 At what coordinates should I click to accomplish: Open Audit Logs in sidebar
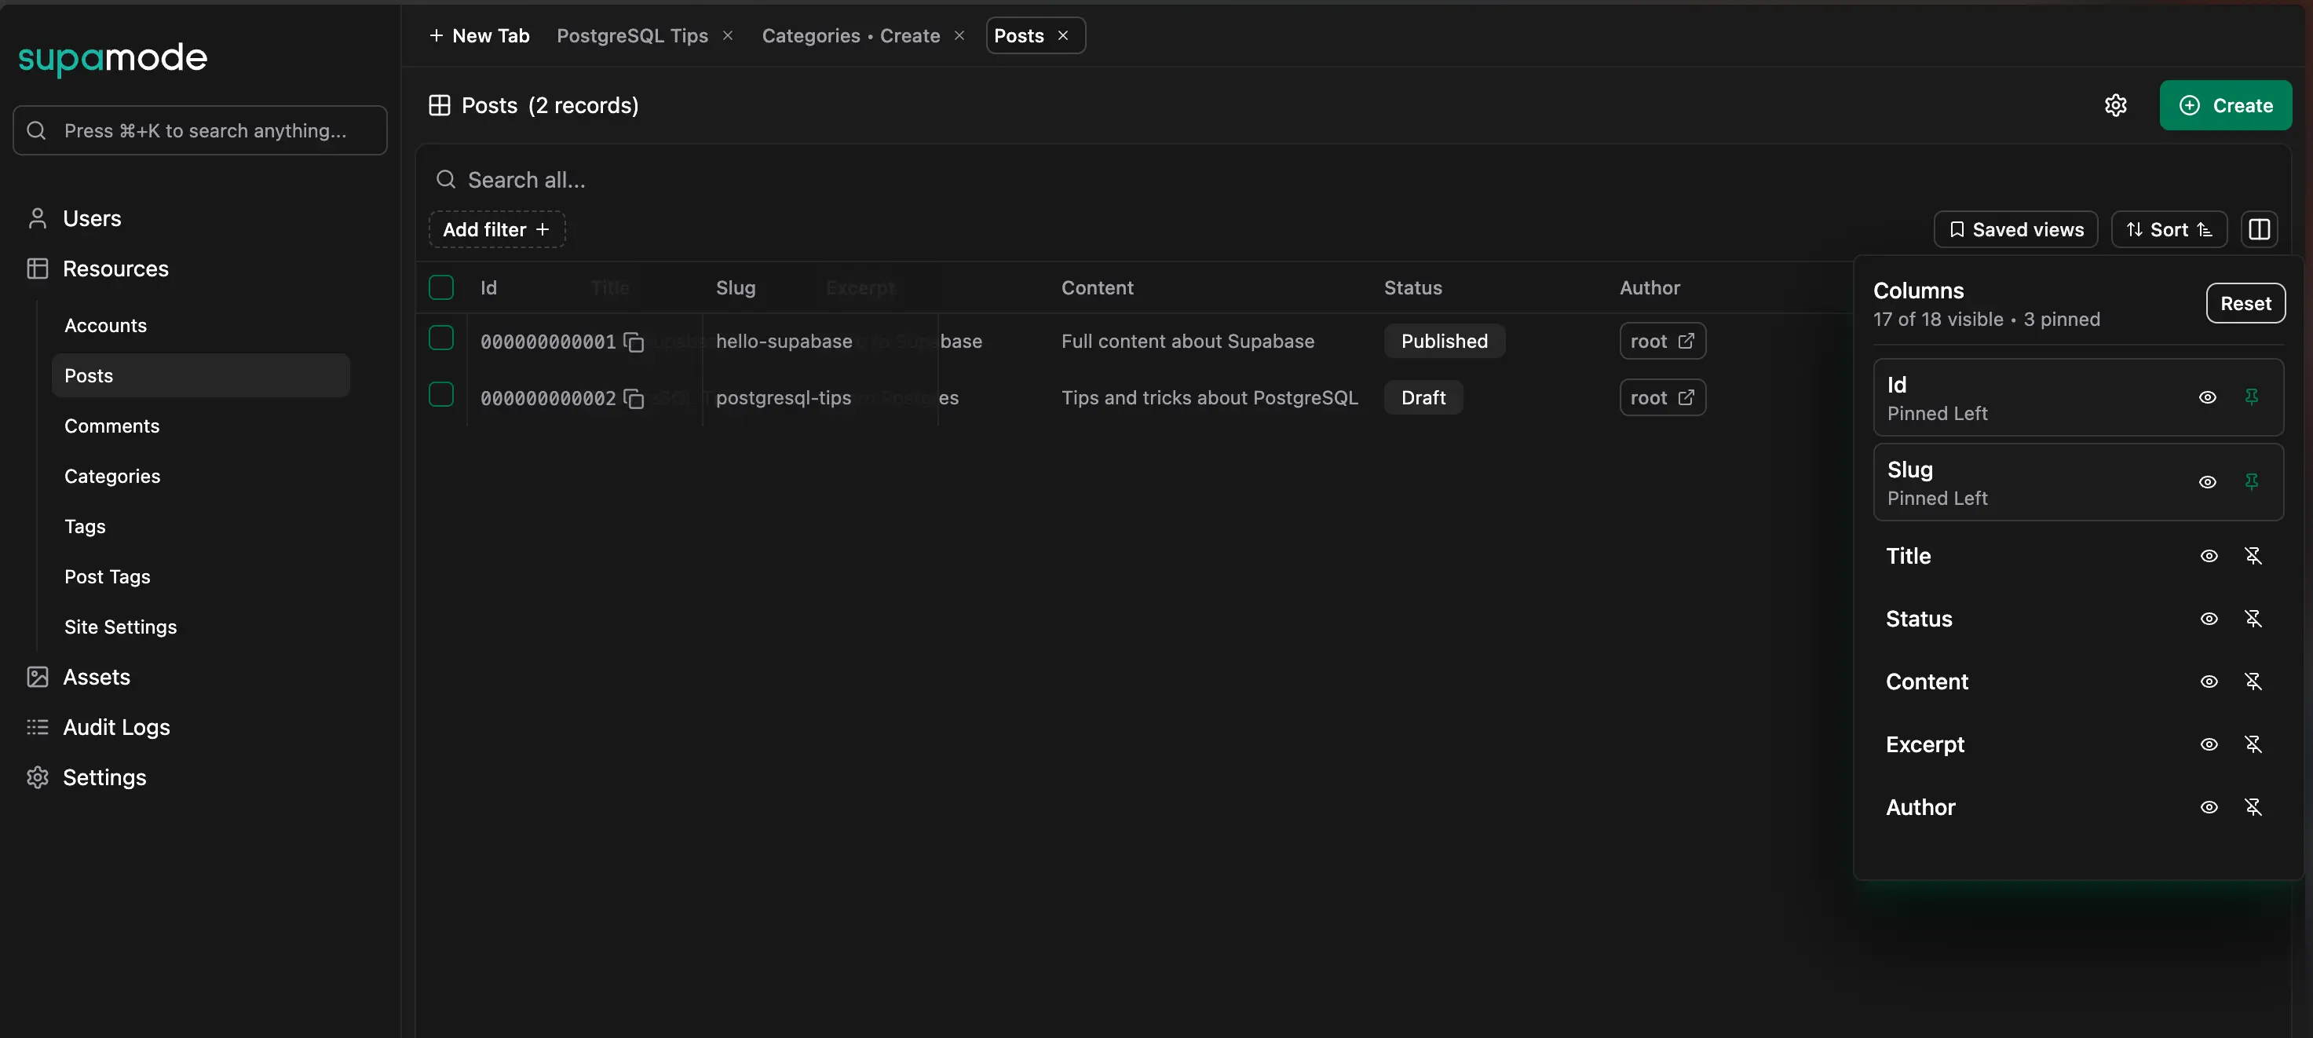click(x=116, y=727)
